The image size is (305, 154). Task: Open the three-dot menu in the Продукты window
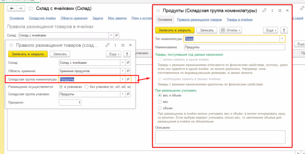coord(272,10)
